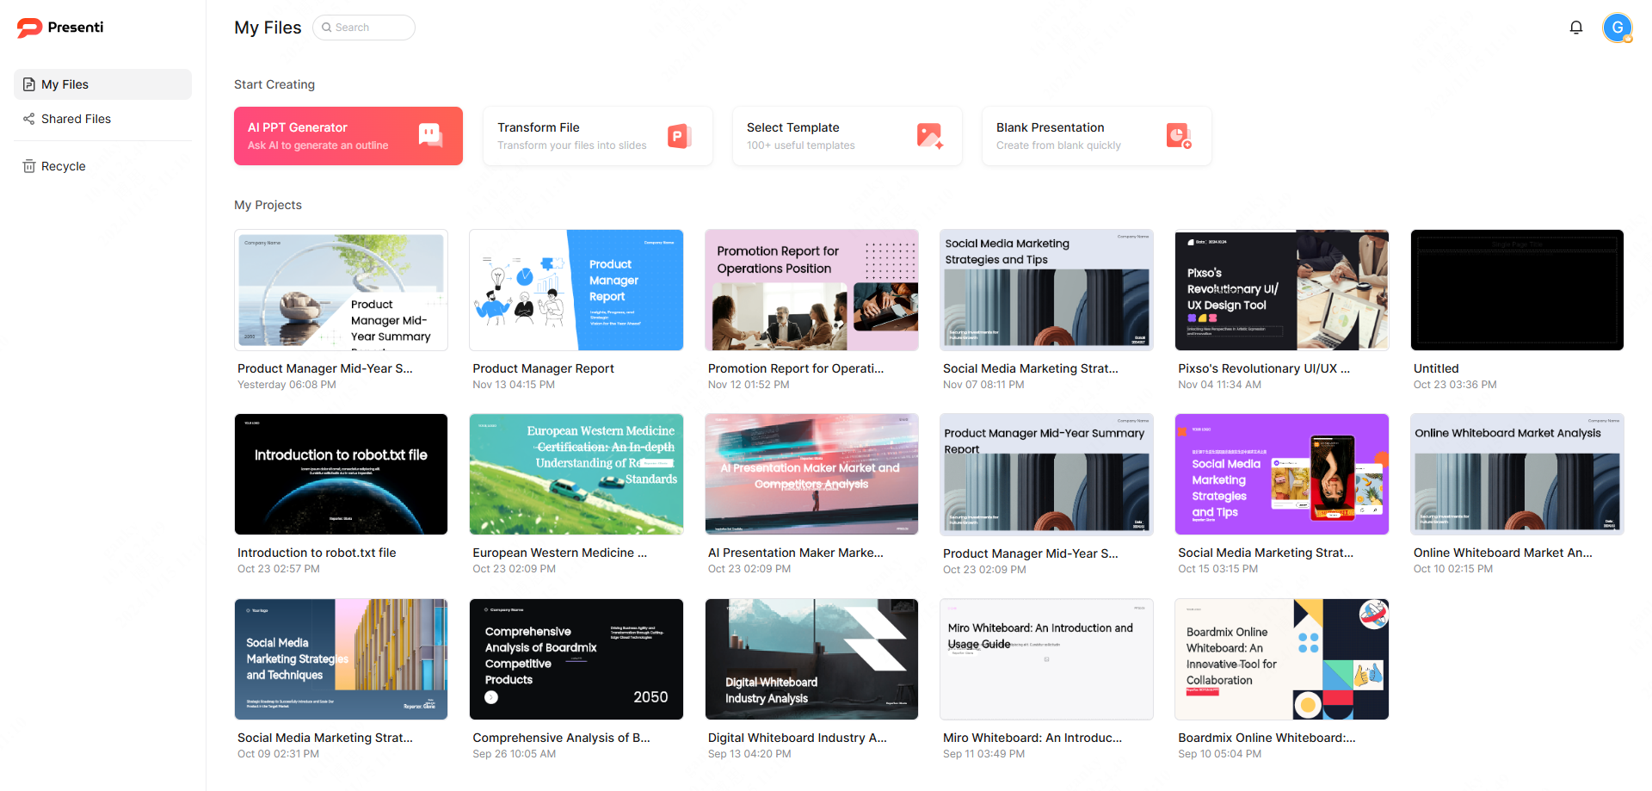Start the AI PPT Generator
1652x791 pixels.
click(348, 136)
